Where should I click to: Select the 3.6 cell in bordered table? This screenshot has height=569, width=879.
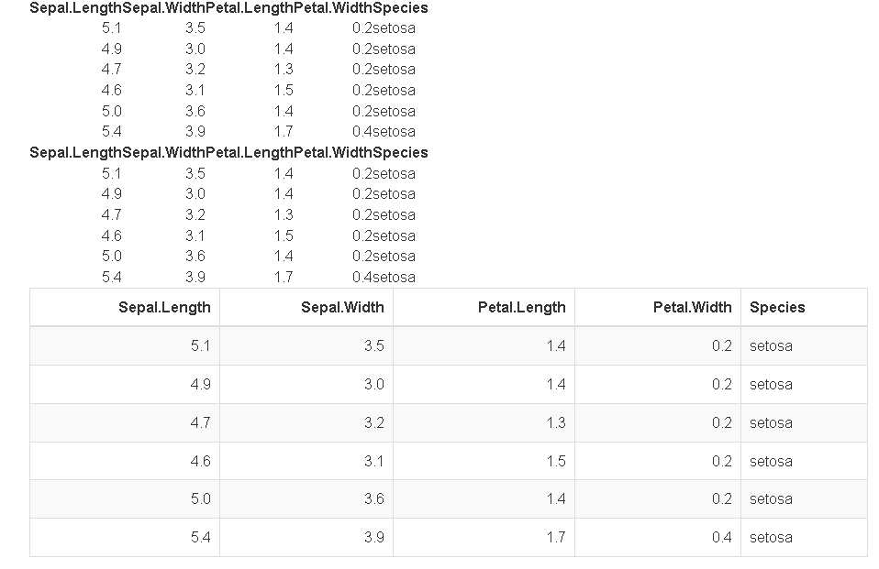pos(306,499)
